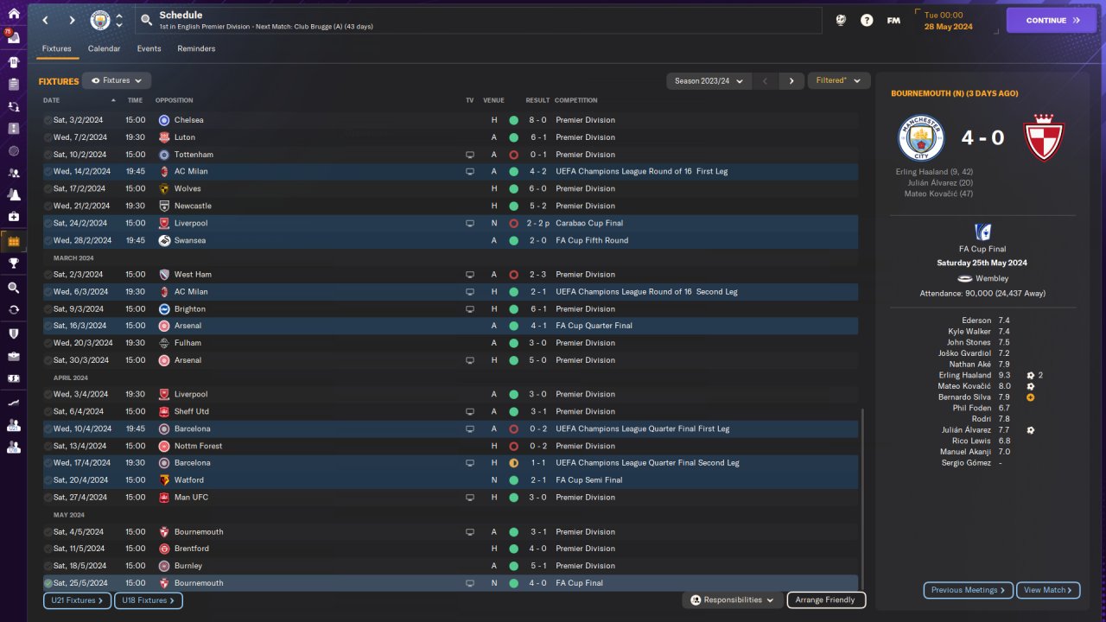
Task: Click the search magnifier in the top bar
Action: coord(146,20)
